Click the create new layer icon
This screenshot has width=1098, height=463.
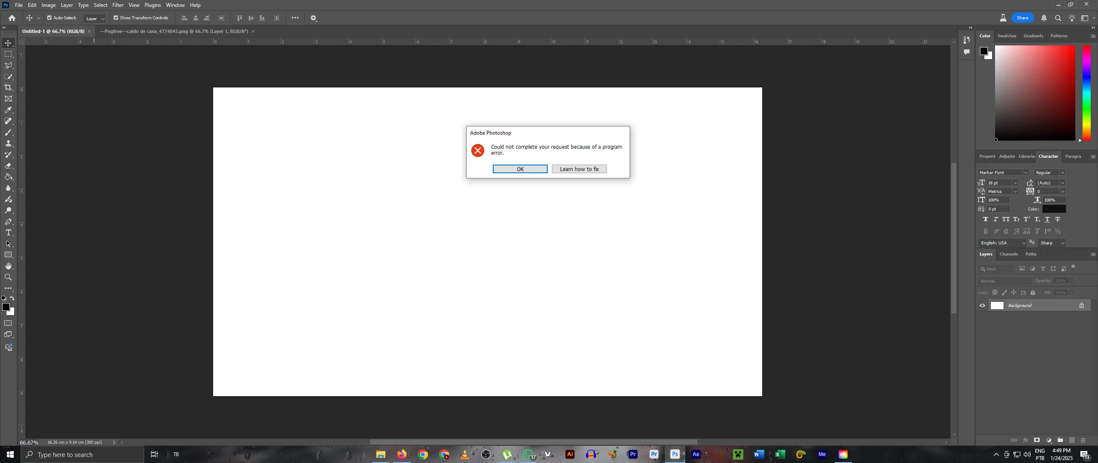[x=1072, y=440]
